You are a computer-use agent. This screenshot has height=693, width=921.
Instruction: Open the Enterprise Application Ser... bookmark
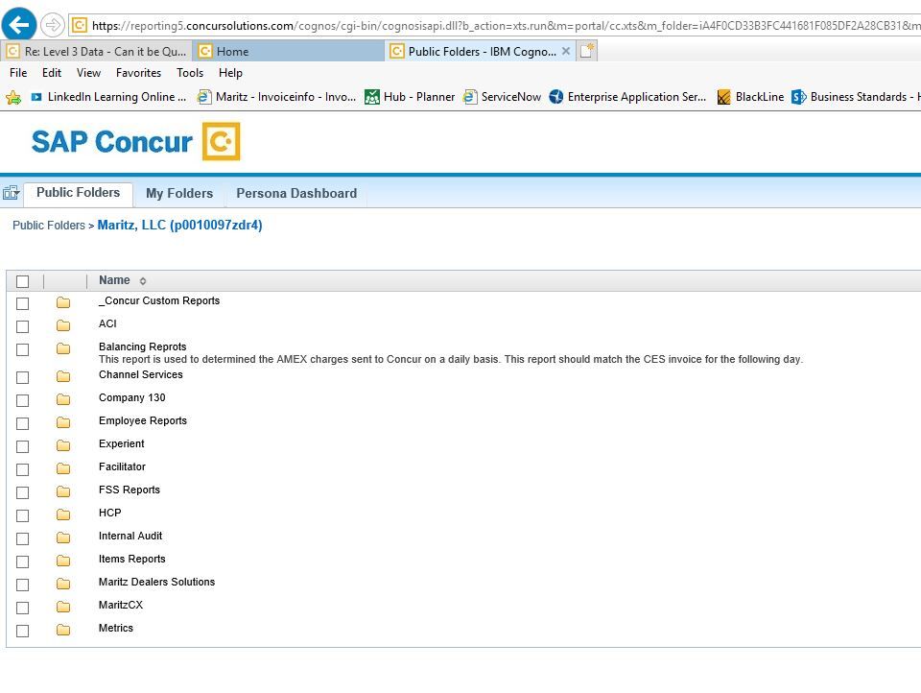click(x=627, y=97)
